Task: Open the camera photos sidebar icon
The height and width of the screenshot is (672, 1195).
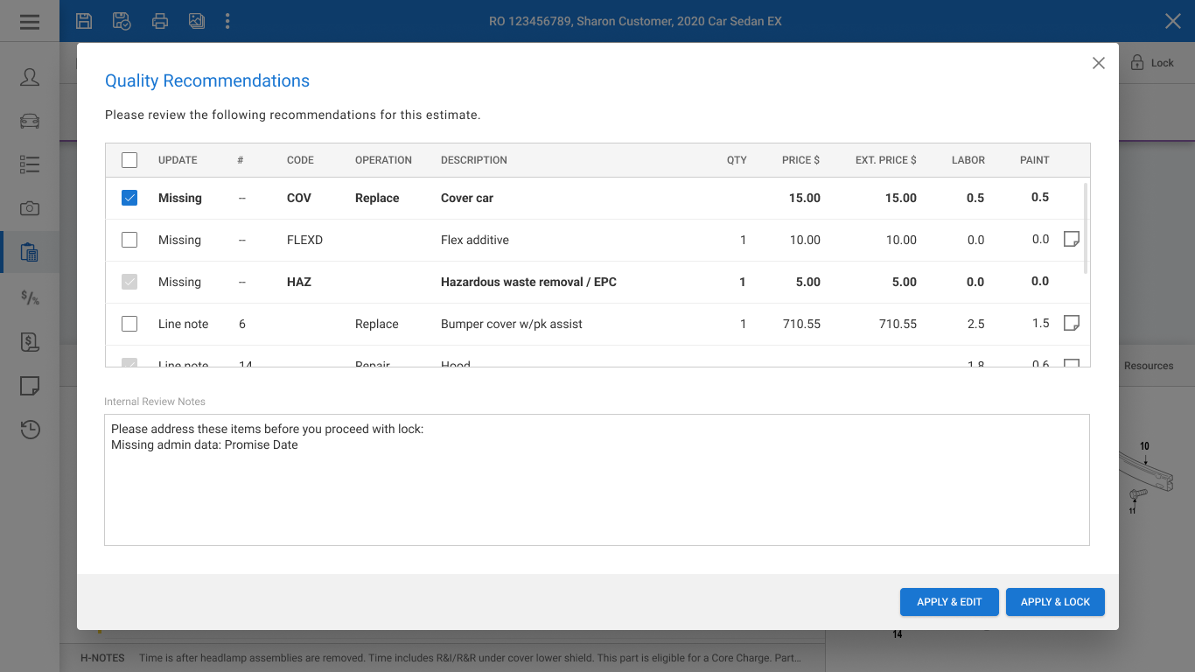Action: (30, 208)
